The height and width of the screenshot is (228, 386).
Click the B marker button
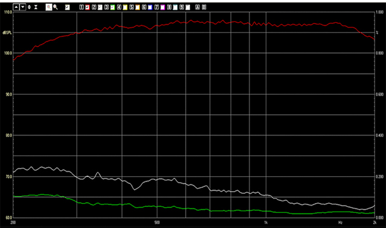click(x=204, y=7)
